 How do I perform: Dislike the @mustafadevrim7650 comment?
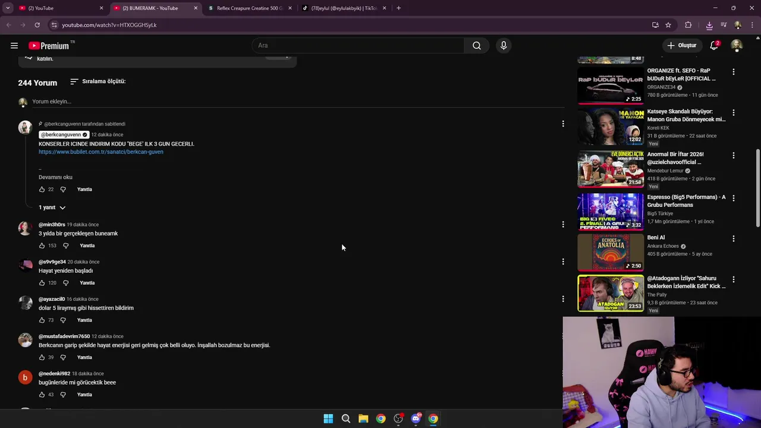click(x=63, y=357)
